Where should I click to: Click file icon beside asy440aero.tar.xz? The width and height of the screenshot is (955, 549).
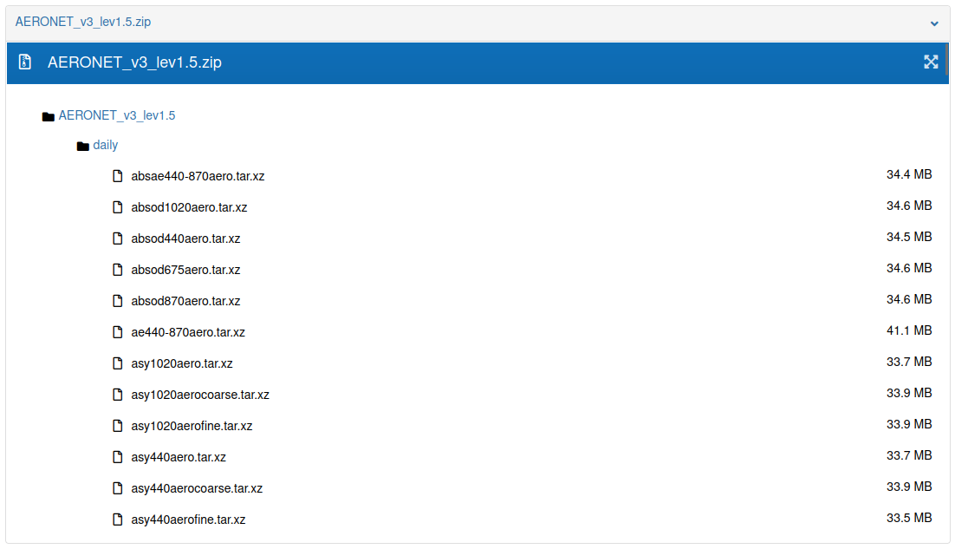[x=118, y=457]
